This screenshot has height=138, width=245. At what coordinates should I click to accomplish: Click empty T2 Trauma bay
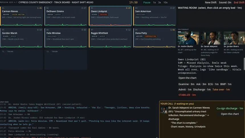tap(66, 60)
